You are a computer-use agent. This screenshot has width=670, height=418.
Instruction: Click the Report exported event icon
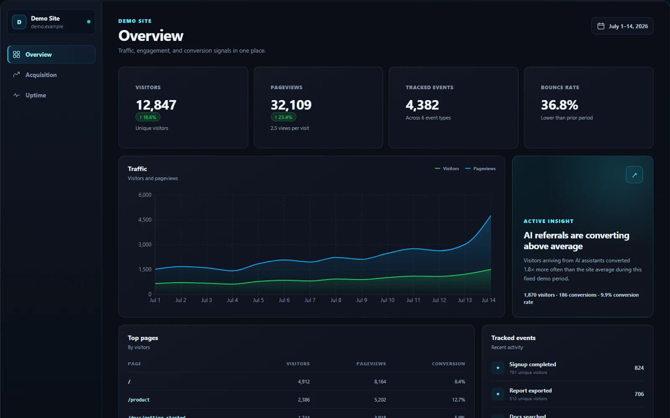point(498,394)
